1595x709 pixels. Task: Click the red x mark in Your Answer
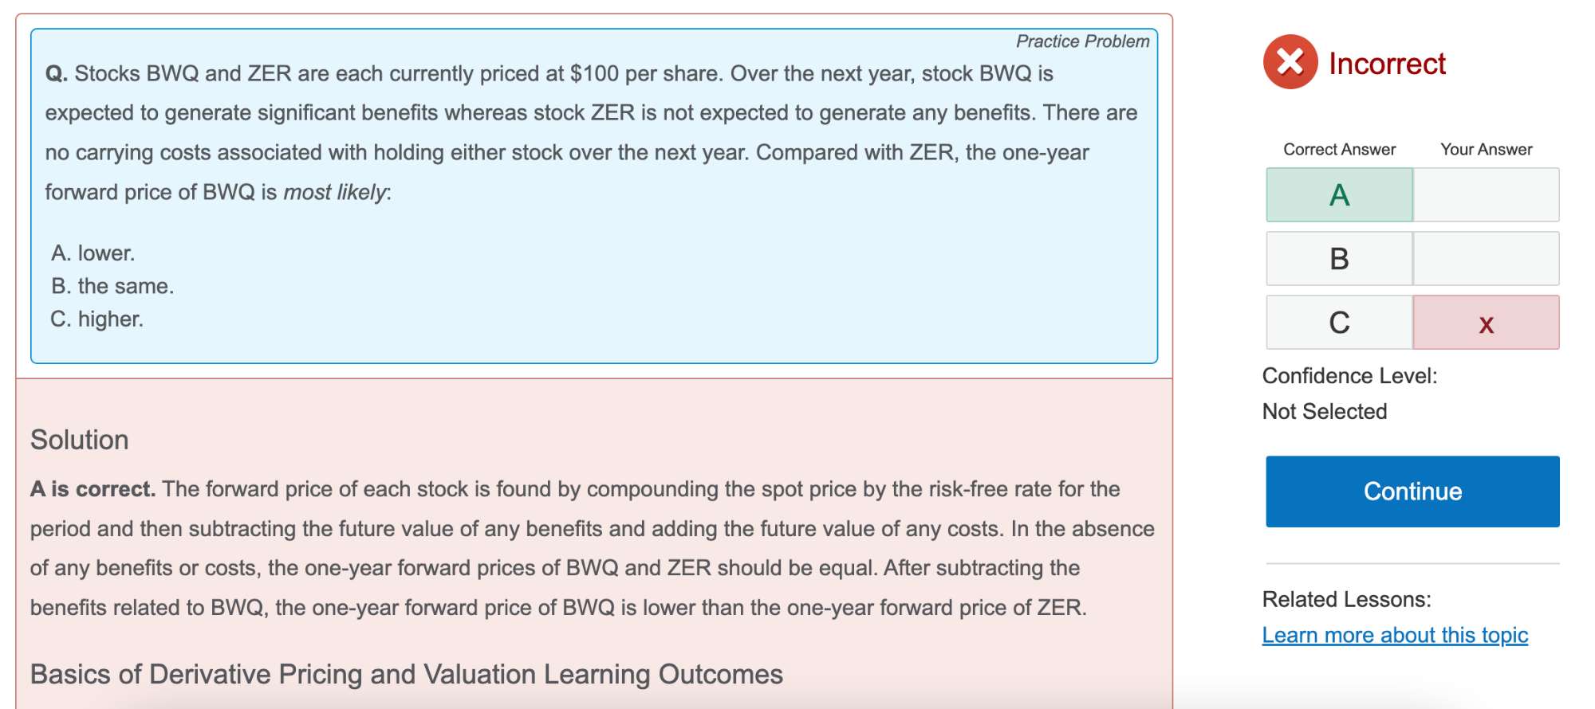point(1486,323)
